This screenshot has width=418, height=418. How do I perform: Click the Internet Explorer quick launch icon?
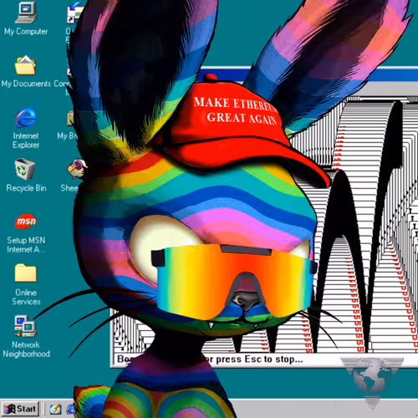[x=70, y=409]
